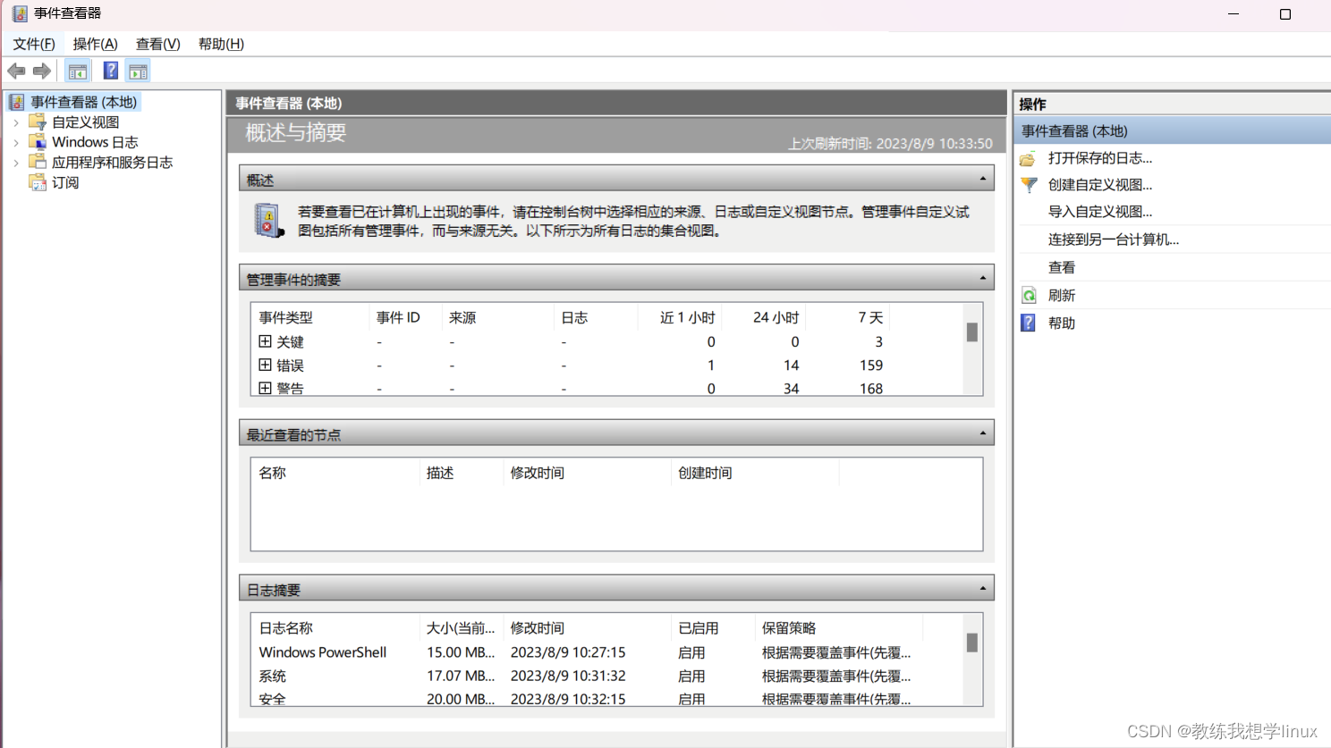The height and width of the screenshot is (748, 1331).
Task: Click the 名称 column header in recent nodes
Action: click(x=272, y=473)
